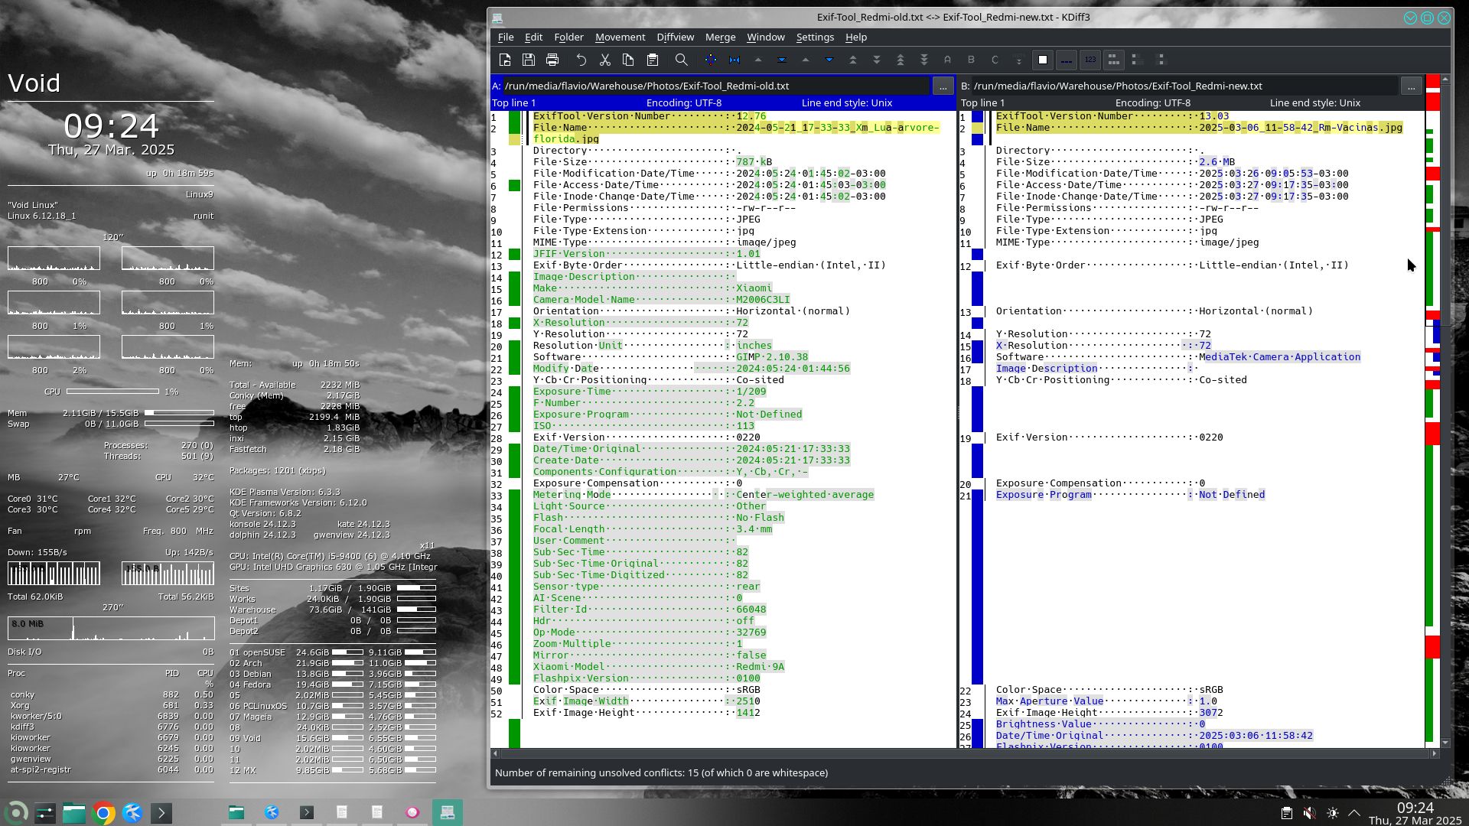1469x826 pixels.
Task: Click the Print toolbar icon
Action: click(552, 60)
